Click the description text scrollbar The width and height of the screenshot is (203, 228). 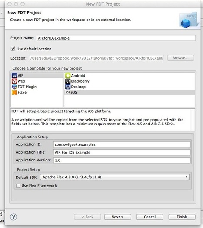tap(193, 120)
